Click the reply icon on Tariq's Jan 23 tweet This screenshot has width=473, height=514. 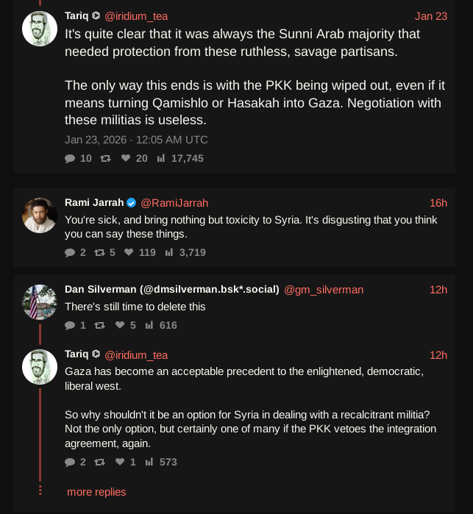click(70, 158)
